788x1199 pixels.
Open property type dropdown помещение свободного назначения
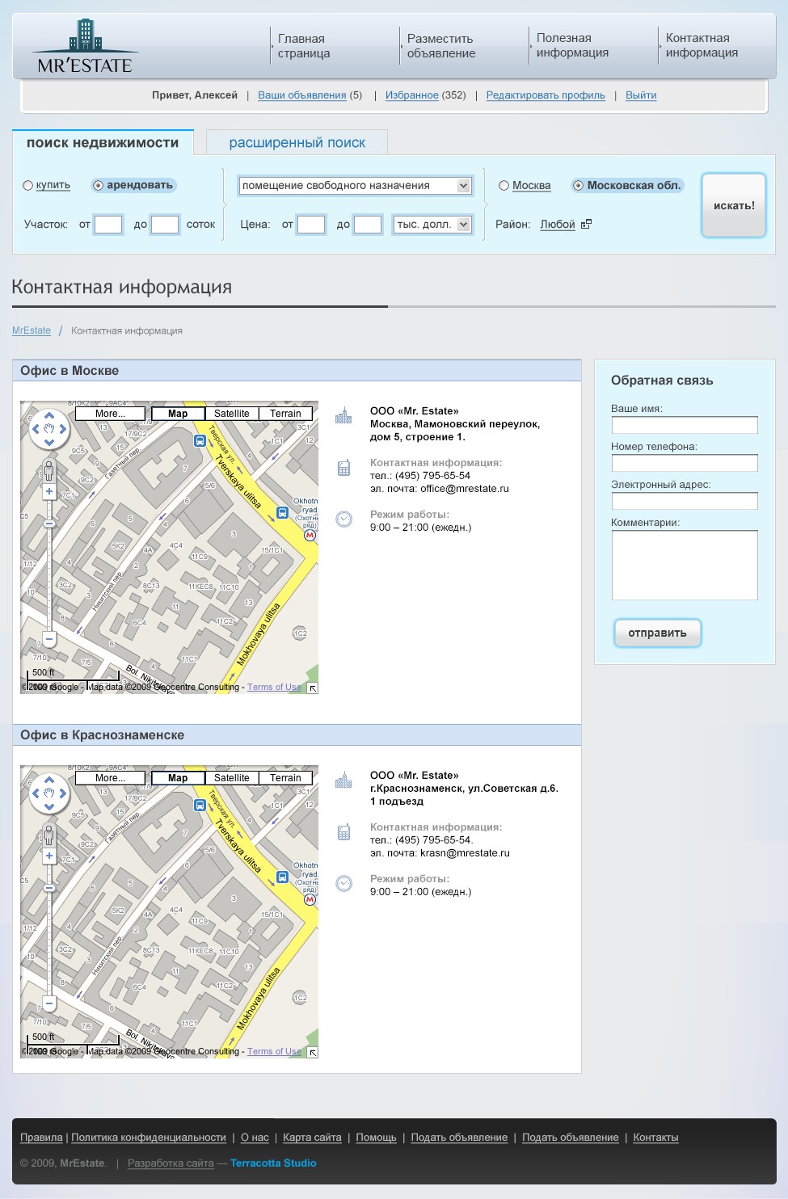pos(356,186)
